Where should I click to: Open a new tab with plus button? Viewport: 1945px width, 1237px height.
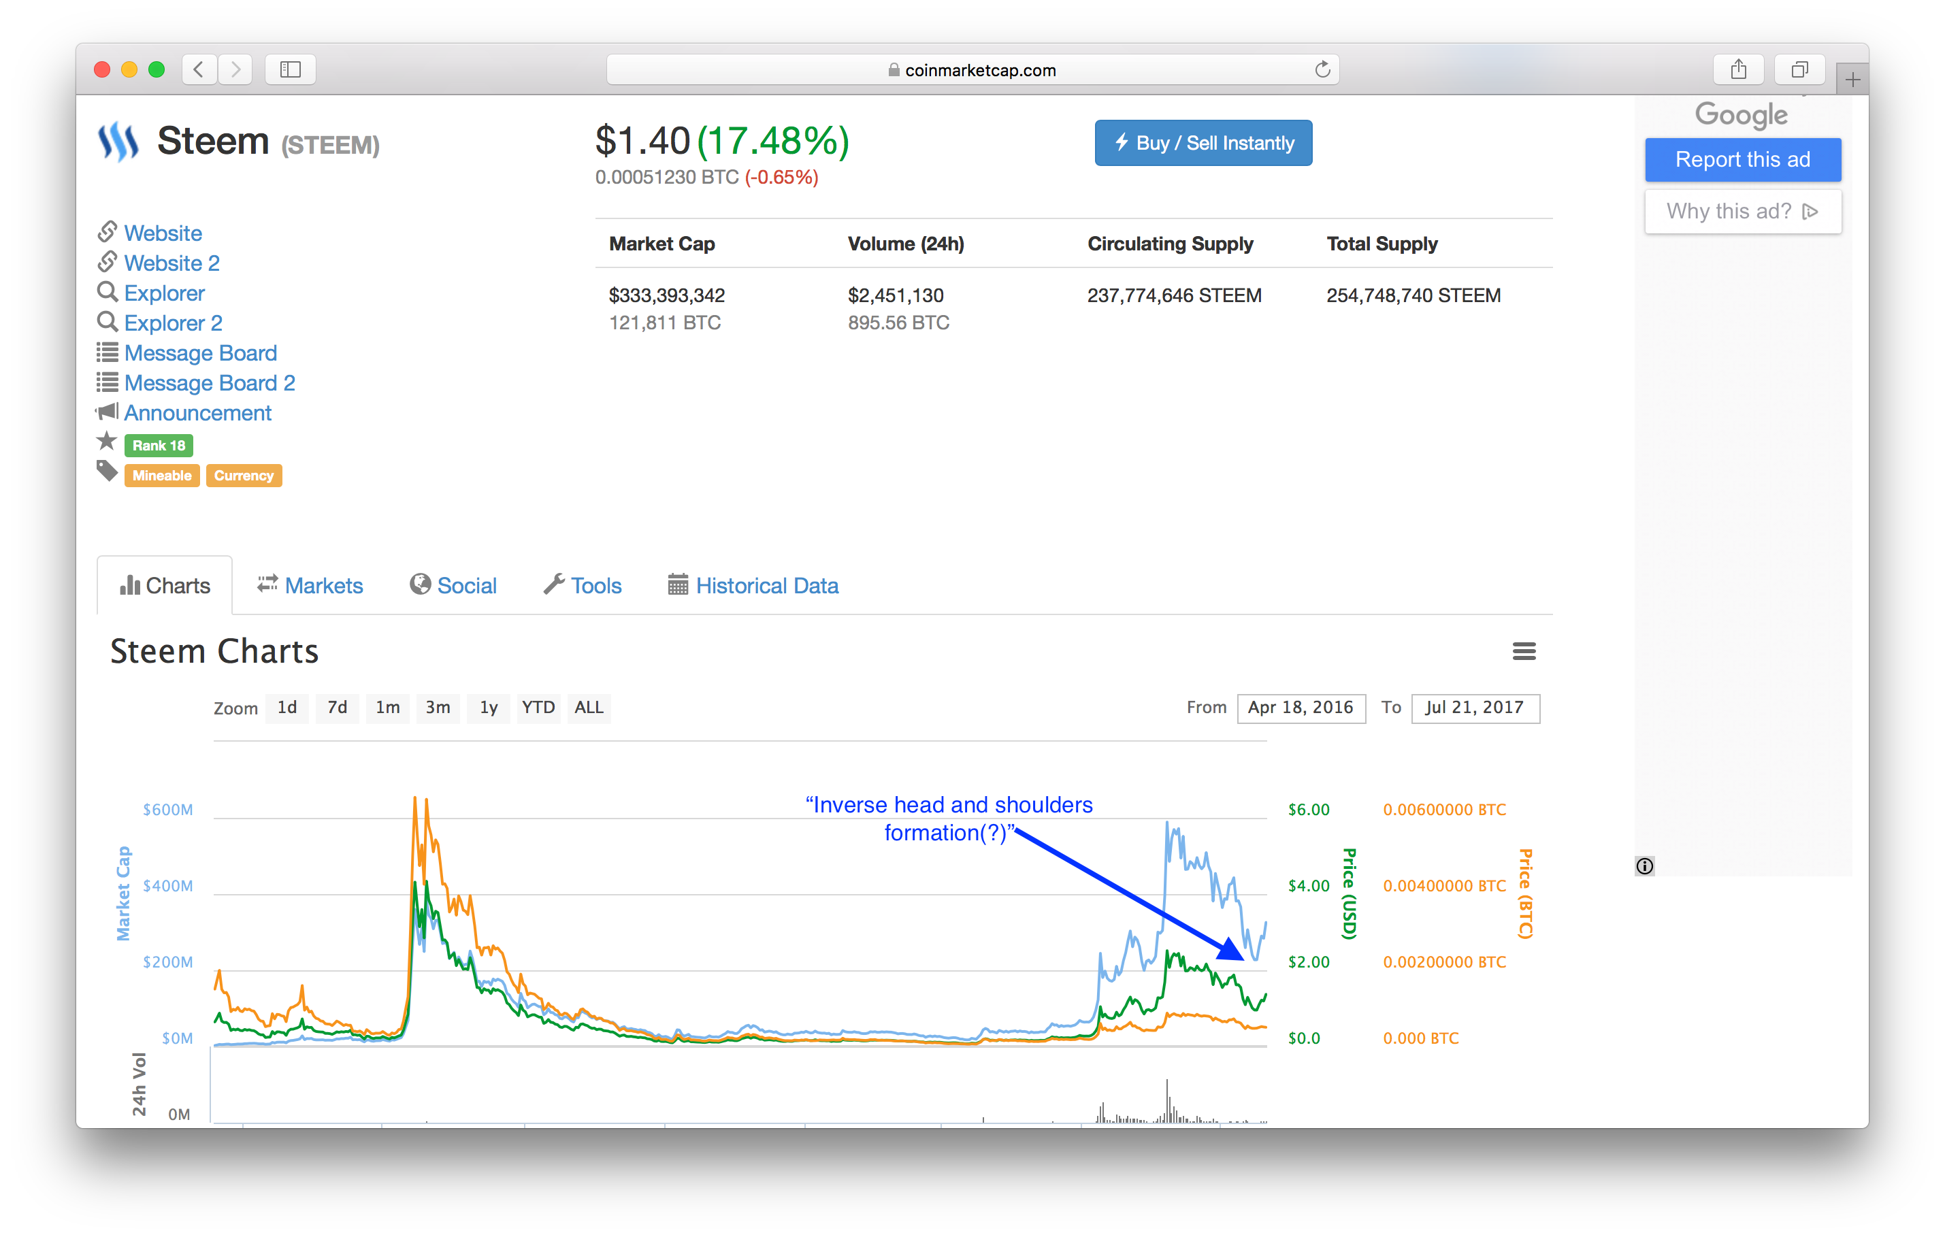tap(1852, 79)
